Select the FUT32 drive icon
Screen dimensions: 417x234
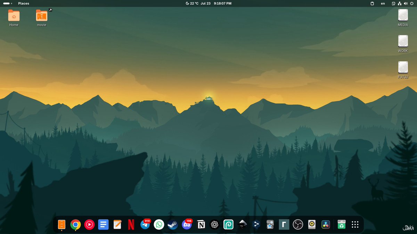click(403, 70)
